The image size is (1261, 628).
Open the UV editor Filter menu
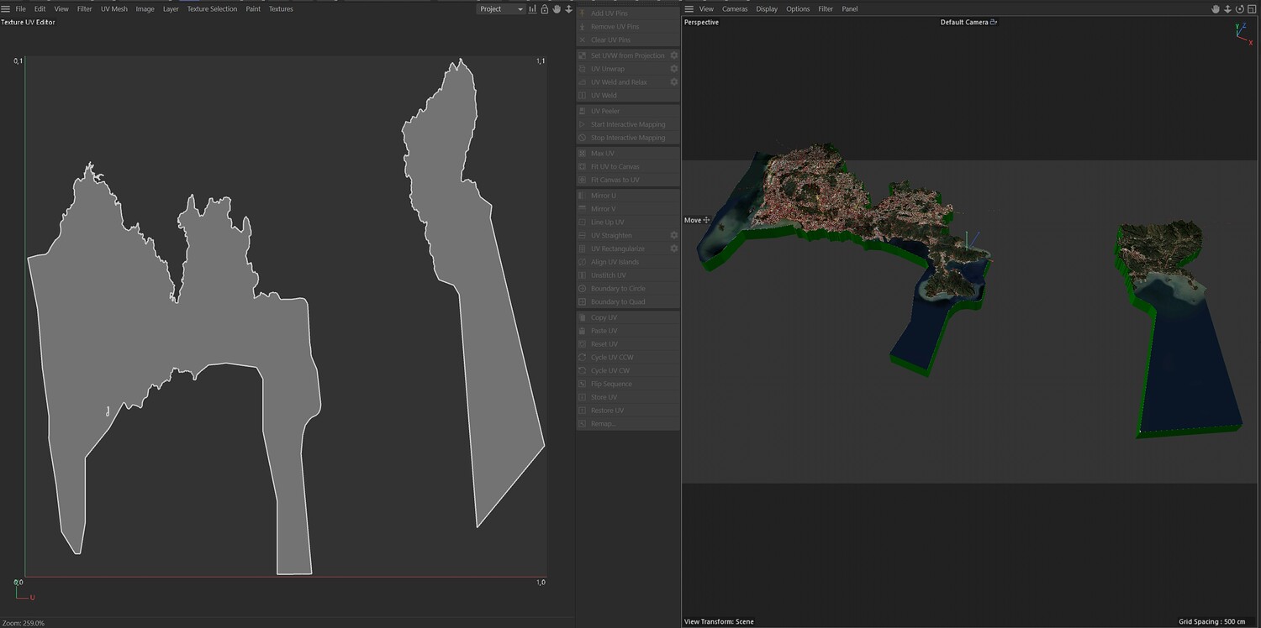click(x=85, y=9)
